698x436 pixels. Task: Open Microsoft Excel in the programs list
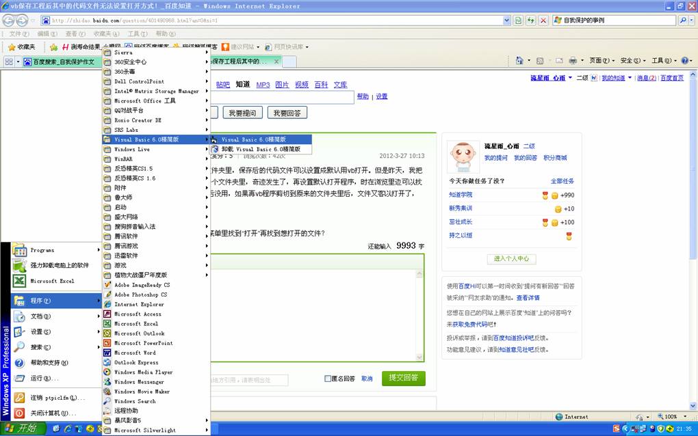[x=156, y=324]
